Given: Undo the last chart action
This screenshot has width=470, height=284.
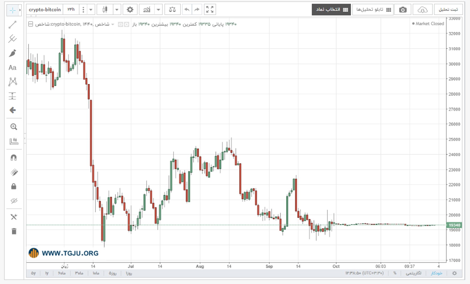Looking at the screenshot, I should pyautogui.click(x=187, y=10).
